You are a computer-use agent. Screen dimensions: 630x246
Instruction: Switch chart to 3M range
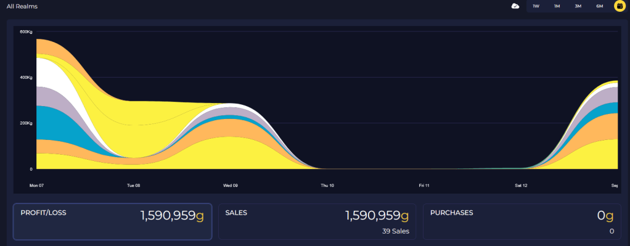pyautogui.click(x=578, y=6)
